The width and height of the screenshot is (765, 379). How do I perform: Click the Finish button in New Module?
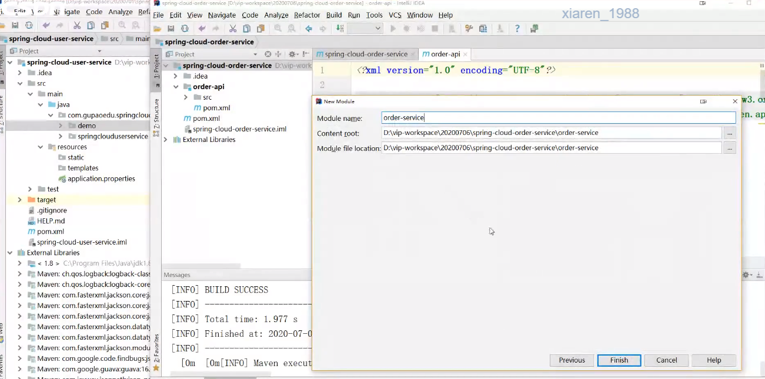(619, 360)
